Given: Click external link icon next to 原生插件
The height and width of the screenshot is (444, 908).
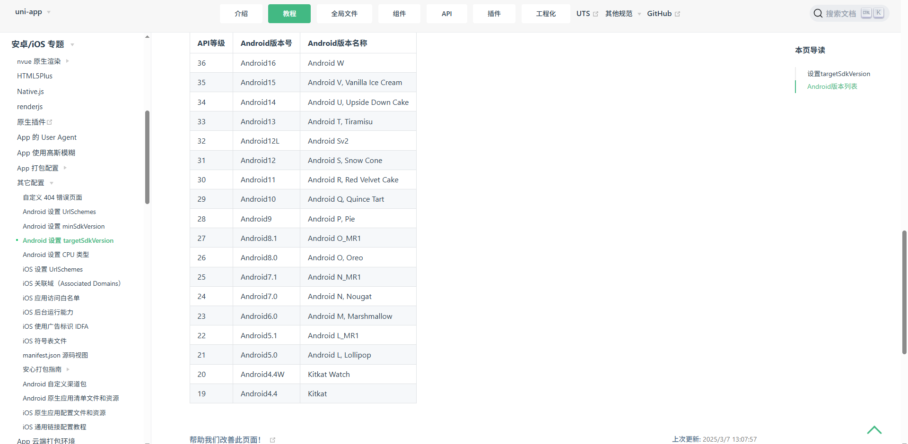Looking at the screenshot, I should (50, 122).
